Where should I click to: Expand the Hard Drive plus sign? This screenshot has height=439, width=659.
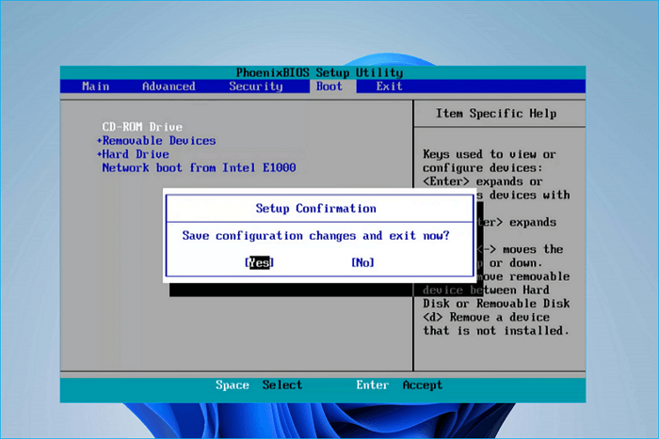click(x=99, y=154)
